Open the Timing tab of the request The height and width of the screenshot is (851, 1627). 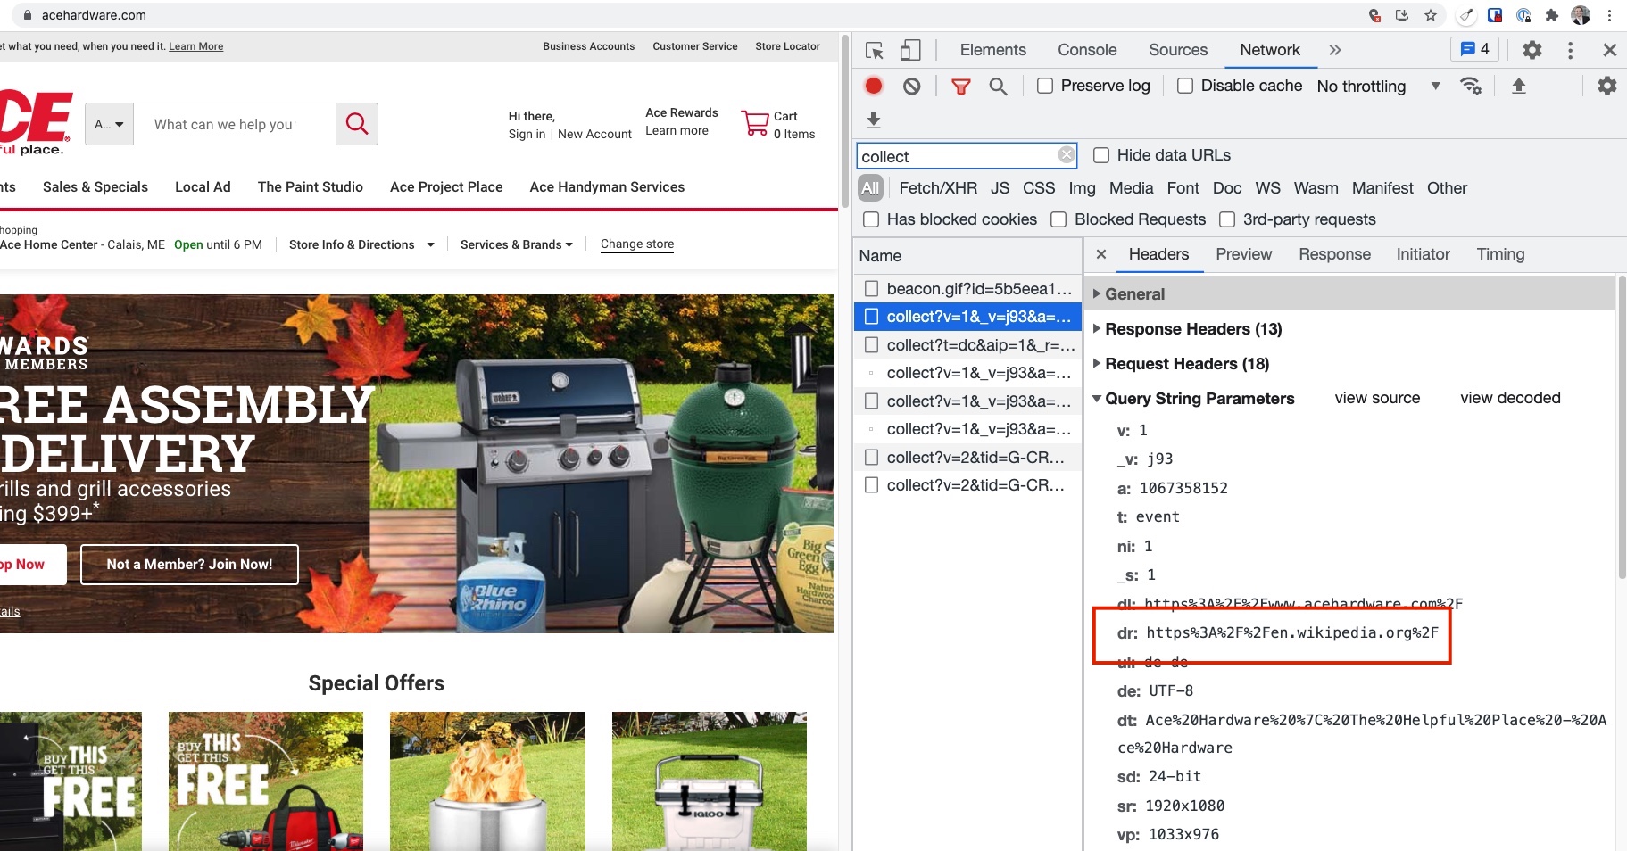click(1499, 254)
